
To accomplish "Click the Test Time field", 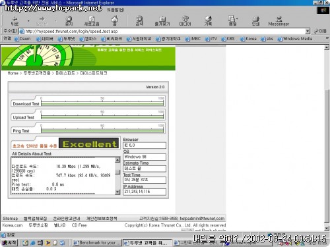I will point(145,180).
